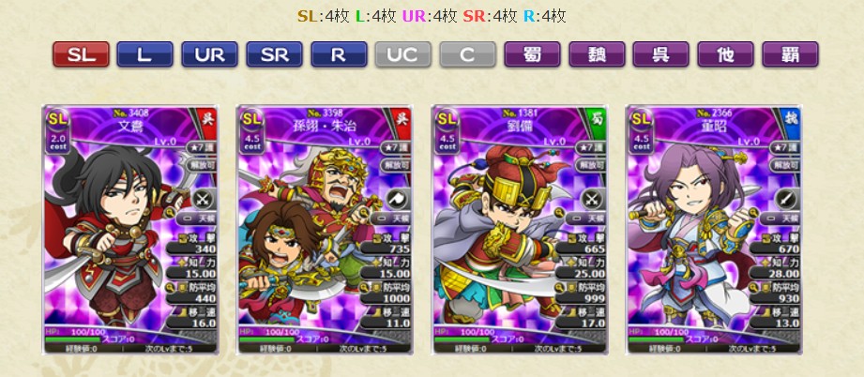This screenshot has width=864, height=377.
Task: Select the 呉 faction filter
Action: coord(661,54)
